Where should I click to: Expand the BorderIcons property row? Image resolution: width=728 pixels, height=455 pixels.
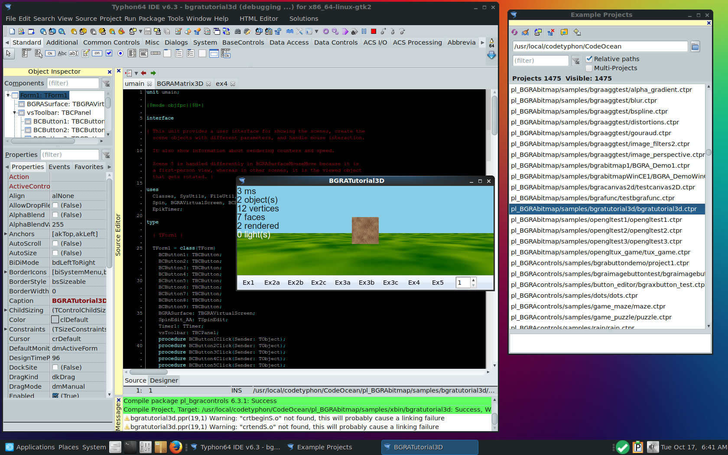(6, 272)
